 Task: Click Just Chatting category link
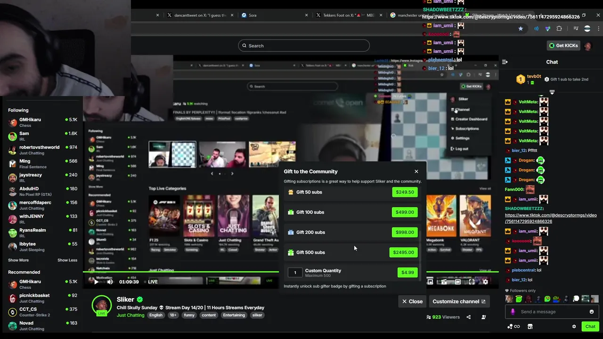[130, 315]
